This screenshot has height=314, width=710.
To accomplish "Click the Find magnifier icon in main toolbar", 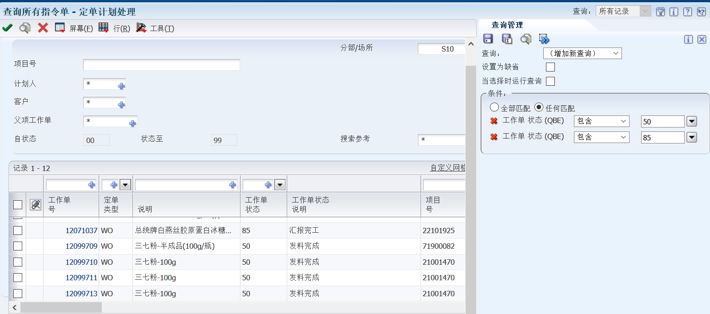I will 25,28.
